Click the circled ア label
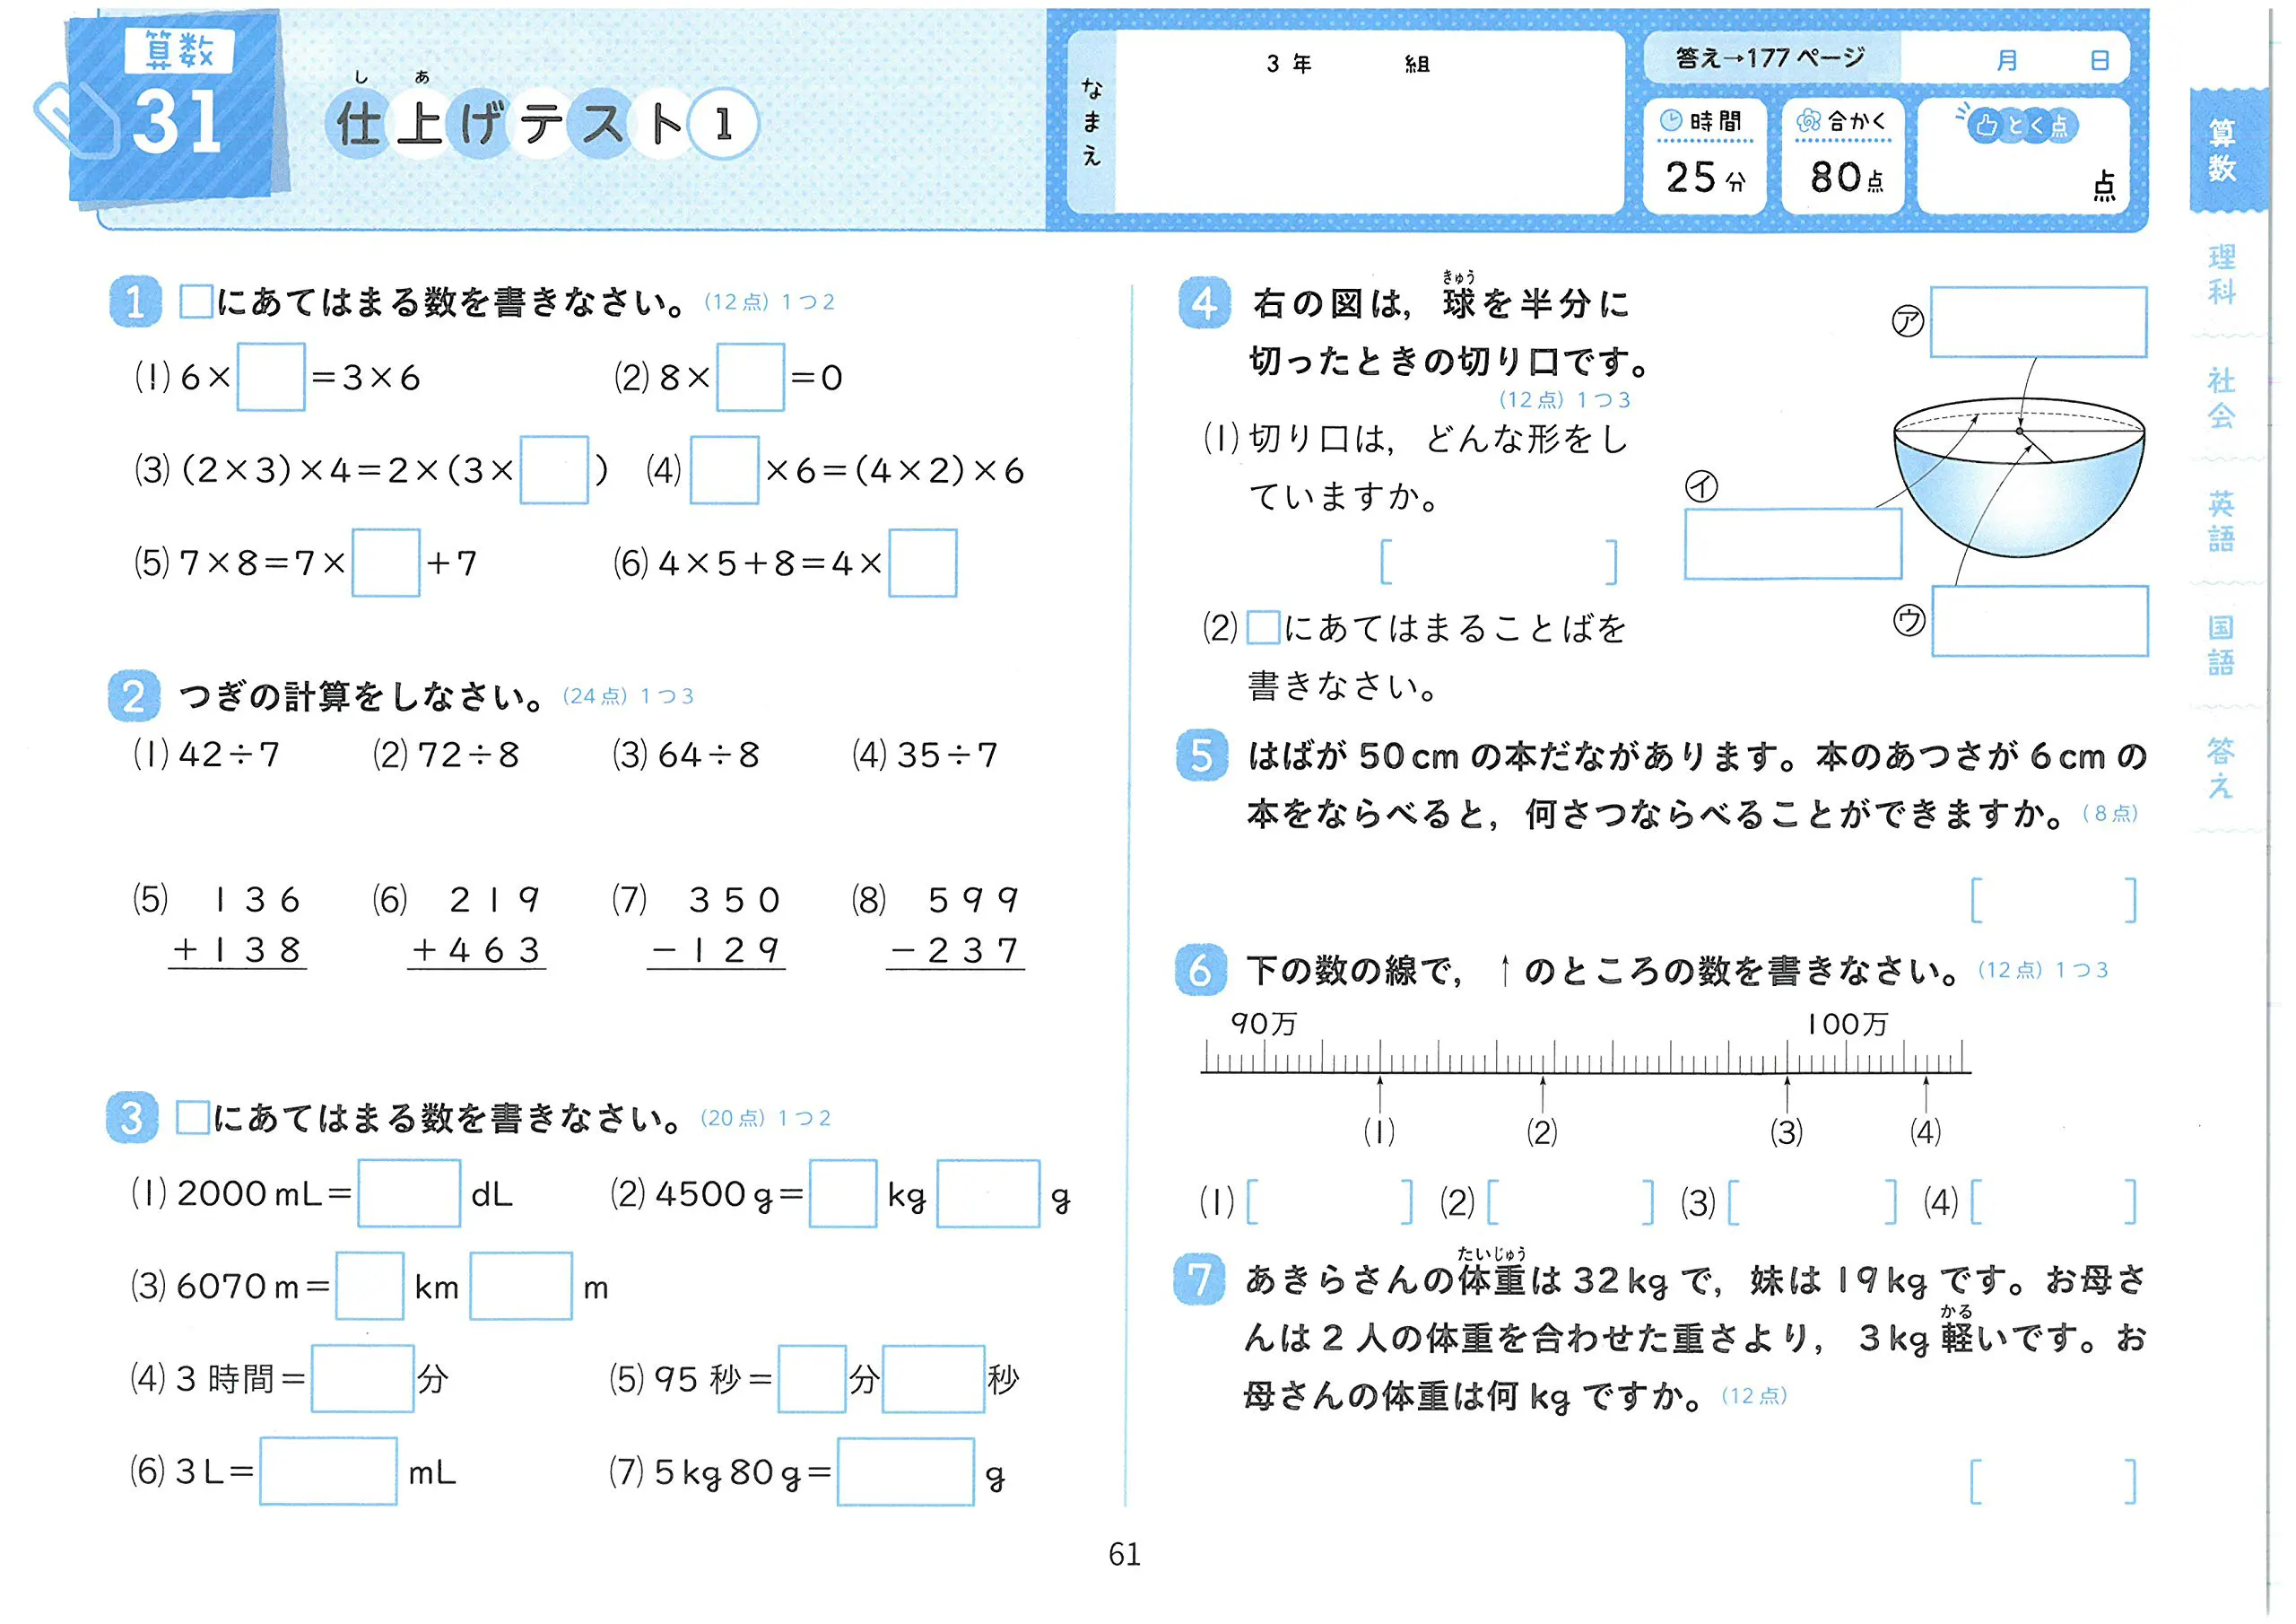Image resolution: width=2296 pixels, height=1624 pixels. tap(1907, 321)
